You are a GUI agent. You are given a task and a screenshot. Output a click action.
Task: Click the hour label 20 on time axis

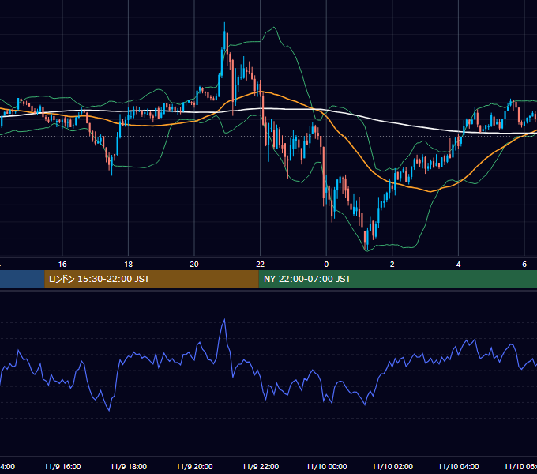pos(194,265)
